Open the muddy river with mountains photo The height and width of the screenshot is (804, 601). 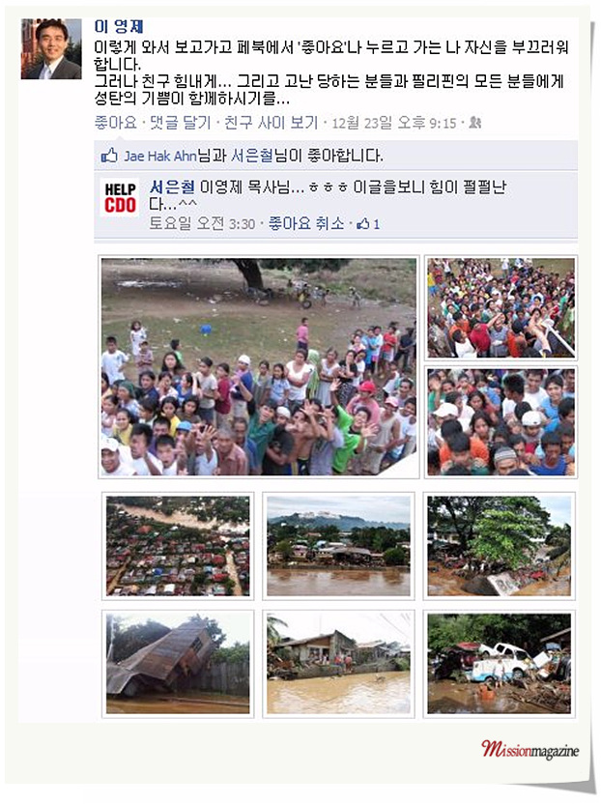pyautogui.click(x=338, y=546)
